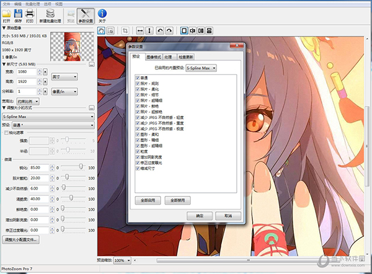This screenshot has width=372, height=274.
Task: Open the resolution unit dropdown (像素/in)
Action: tap(64, 92)
